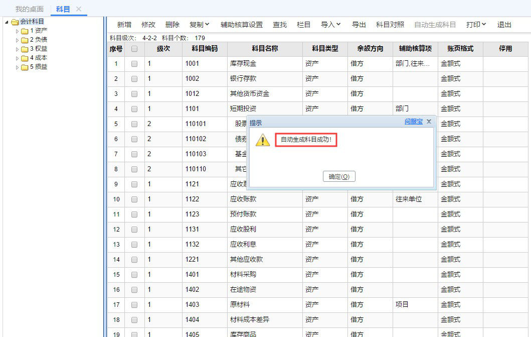Click the 科目编码 column header
This screenshot has height=337, width=531.
click(x=205, y=49)
